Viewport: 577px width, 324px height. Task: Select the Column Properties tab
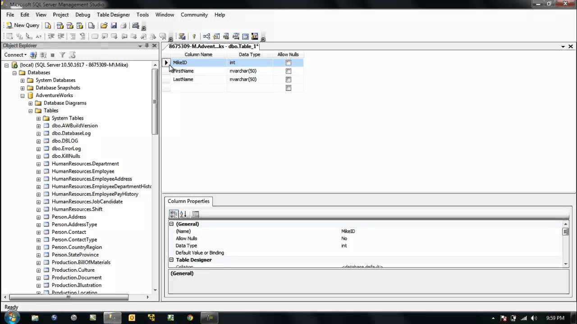click(x=188, y=201)
